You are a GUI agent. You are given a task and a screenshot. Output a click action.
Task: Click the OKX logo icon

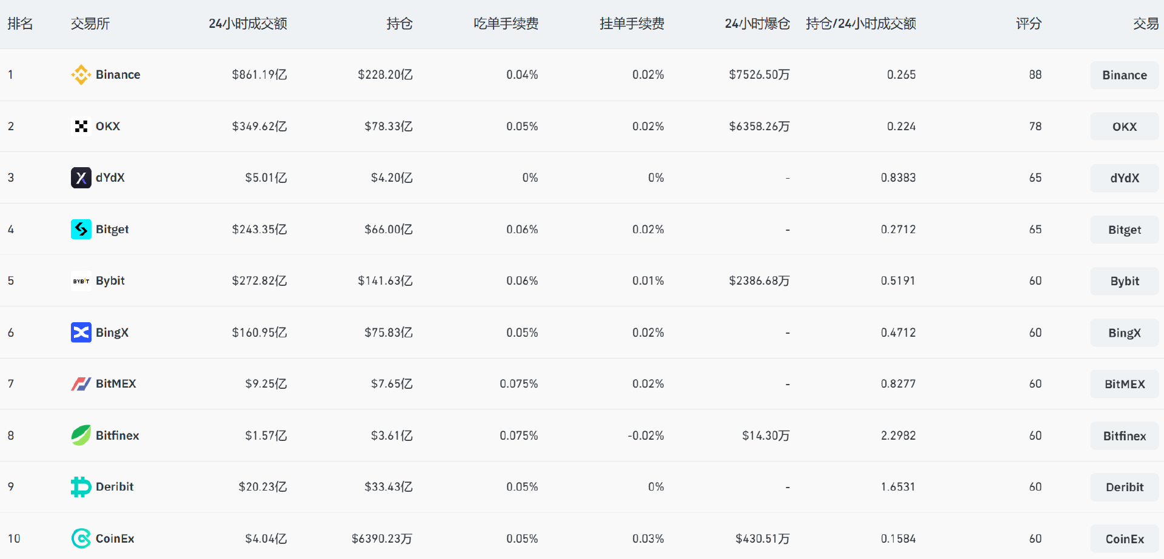(x=81, y=126)
